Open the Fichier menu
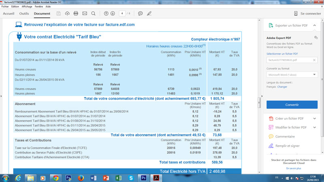This screenshot has height=182, width=324. coord(5,6)
